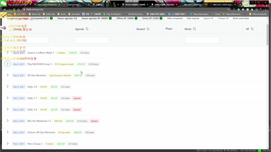Expand Hero Group 2 row
This screenshot has width=271, height=152.
pyautogui.click(x=8, y=144)
